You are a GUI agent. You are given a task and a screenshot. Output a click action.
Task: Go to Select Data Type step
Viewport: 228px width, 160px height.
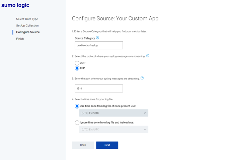tap(27, 19)
